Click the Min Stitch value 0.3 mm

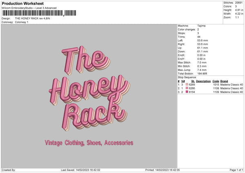pos(202,66)
